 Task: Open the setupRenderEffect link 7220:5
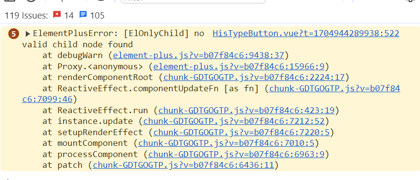(242, 132)
